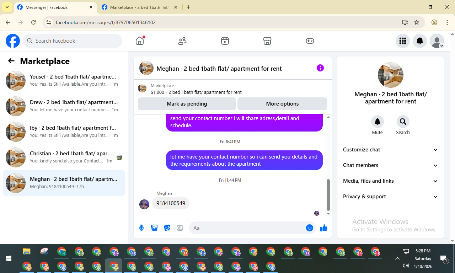The width and height of the screenshot is (455, 273).
Task: Click chat header listing thumbnail
Action: point(146,68)
